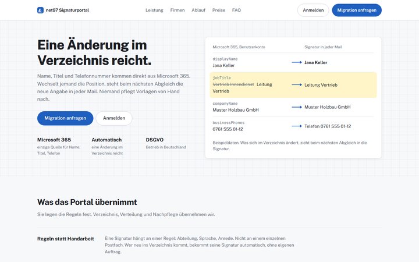The image size is (419, 262).
Task: Click the 'Automatisch' feature heading
Action: 106,140
